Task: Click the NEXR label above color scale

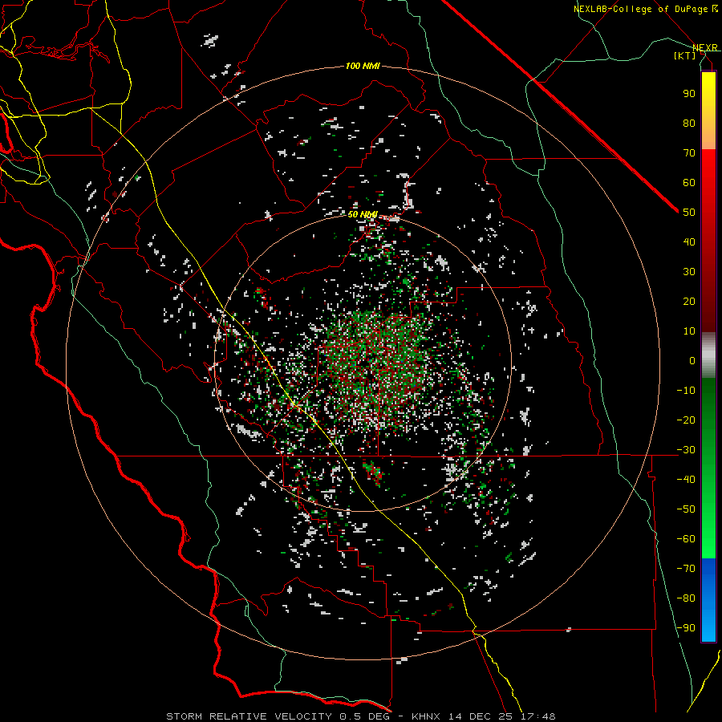Action: coord(705,48)
